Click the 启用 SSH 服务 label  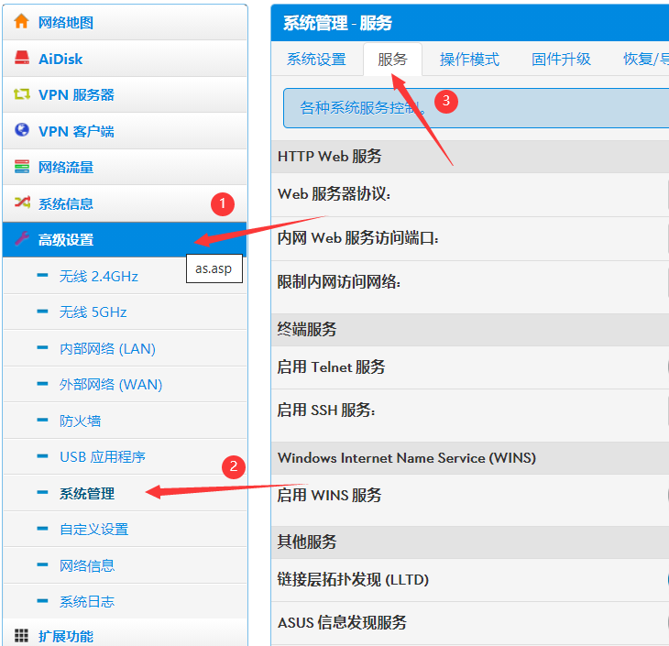coord(326,410)
